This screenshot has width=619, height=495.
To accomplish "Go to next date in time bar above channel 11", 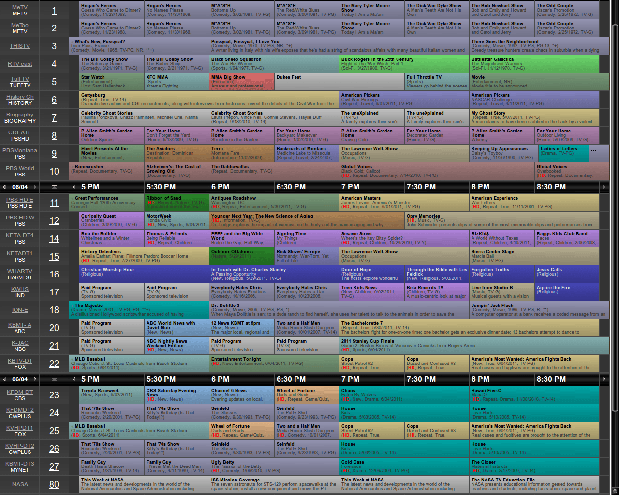I will pyautogui.click(x=35, y=187).
